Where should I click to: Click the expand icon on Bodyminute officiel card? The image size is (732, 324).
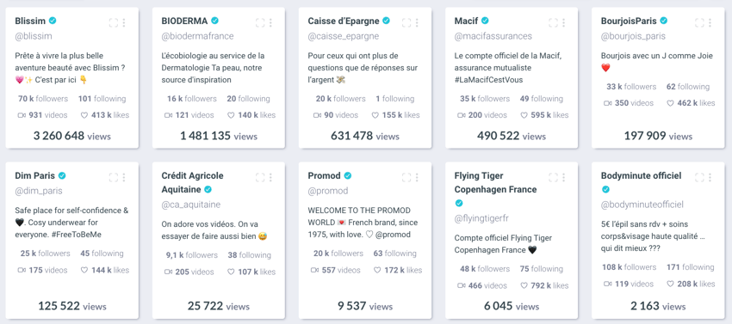(x=699, y=177)
